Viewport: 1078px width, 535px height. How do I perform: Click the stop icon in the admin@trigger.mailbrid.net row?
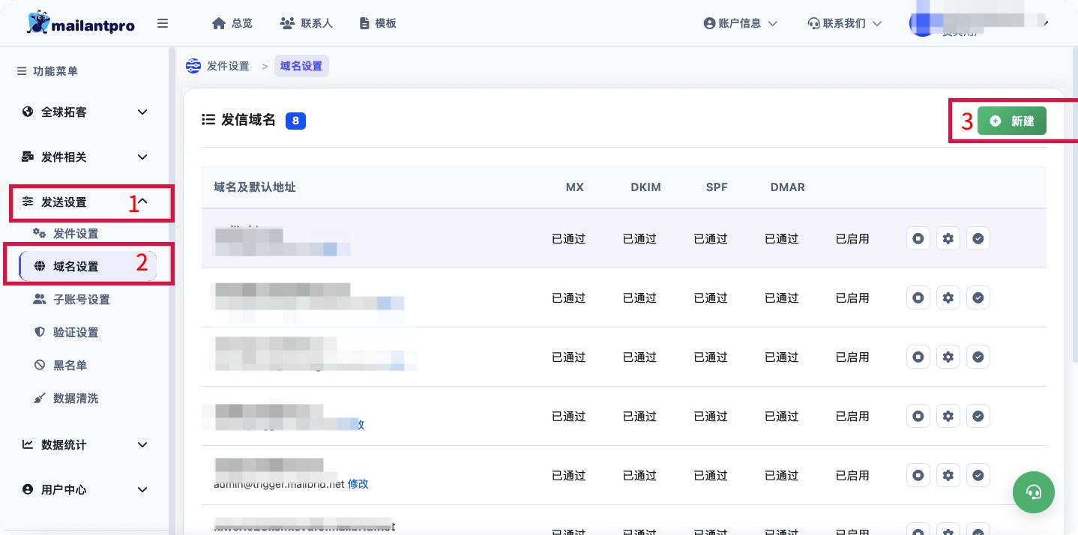point(918,475)
